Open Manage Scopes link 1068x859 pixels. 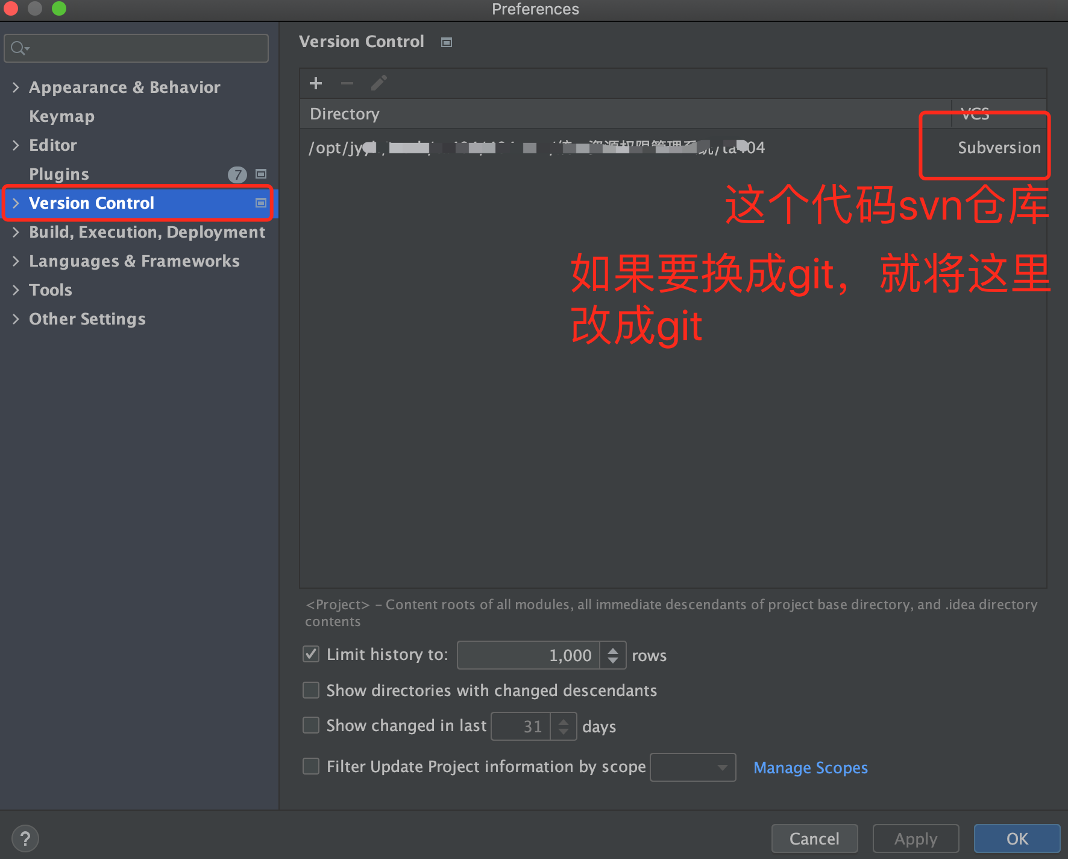pyautogui.click(x=810, y=767)
